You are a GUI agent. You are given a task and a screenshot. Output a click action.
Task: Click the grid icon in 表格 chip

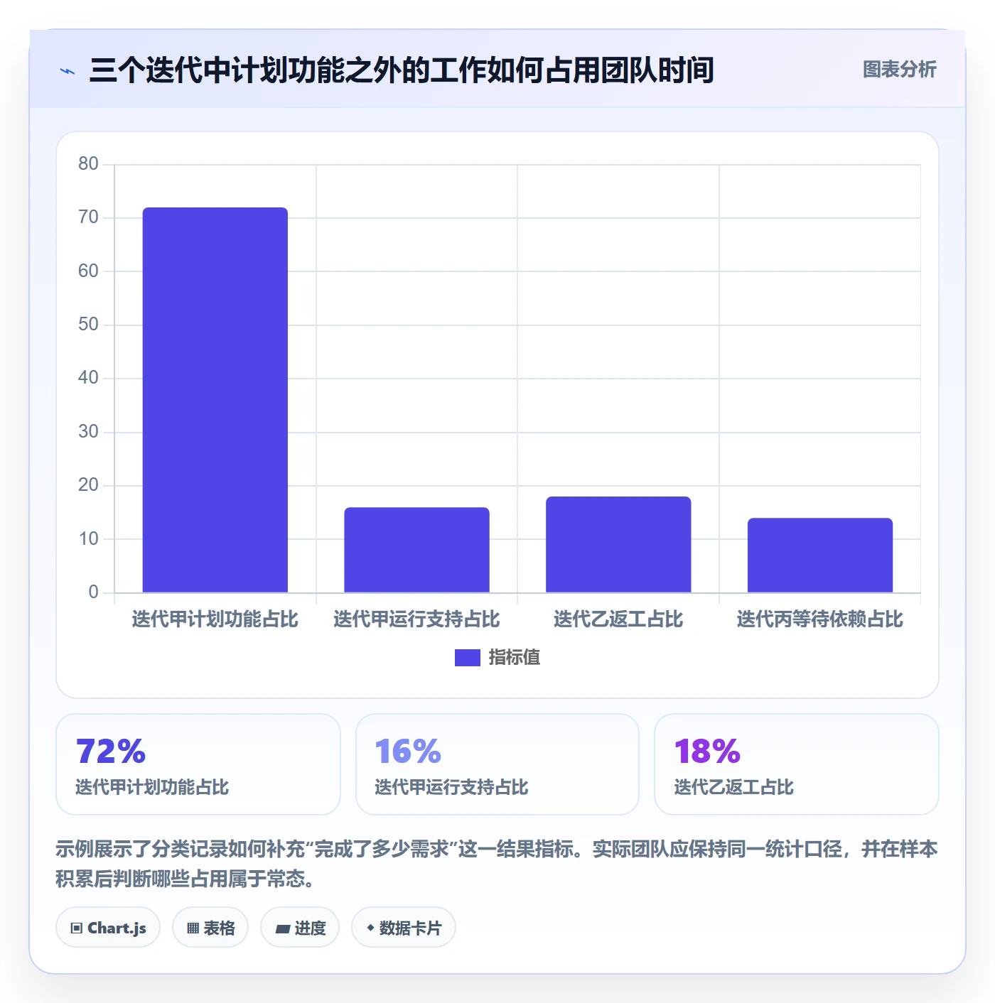click(x=193, y=928)
